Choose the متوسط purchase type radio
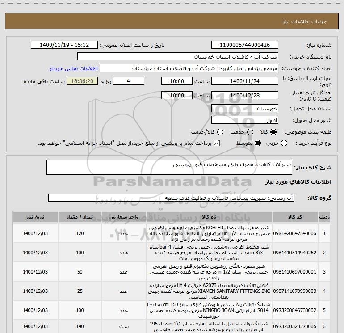This screenshot has height=333, width=344. point(258,143)
